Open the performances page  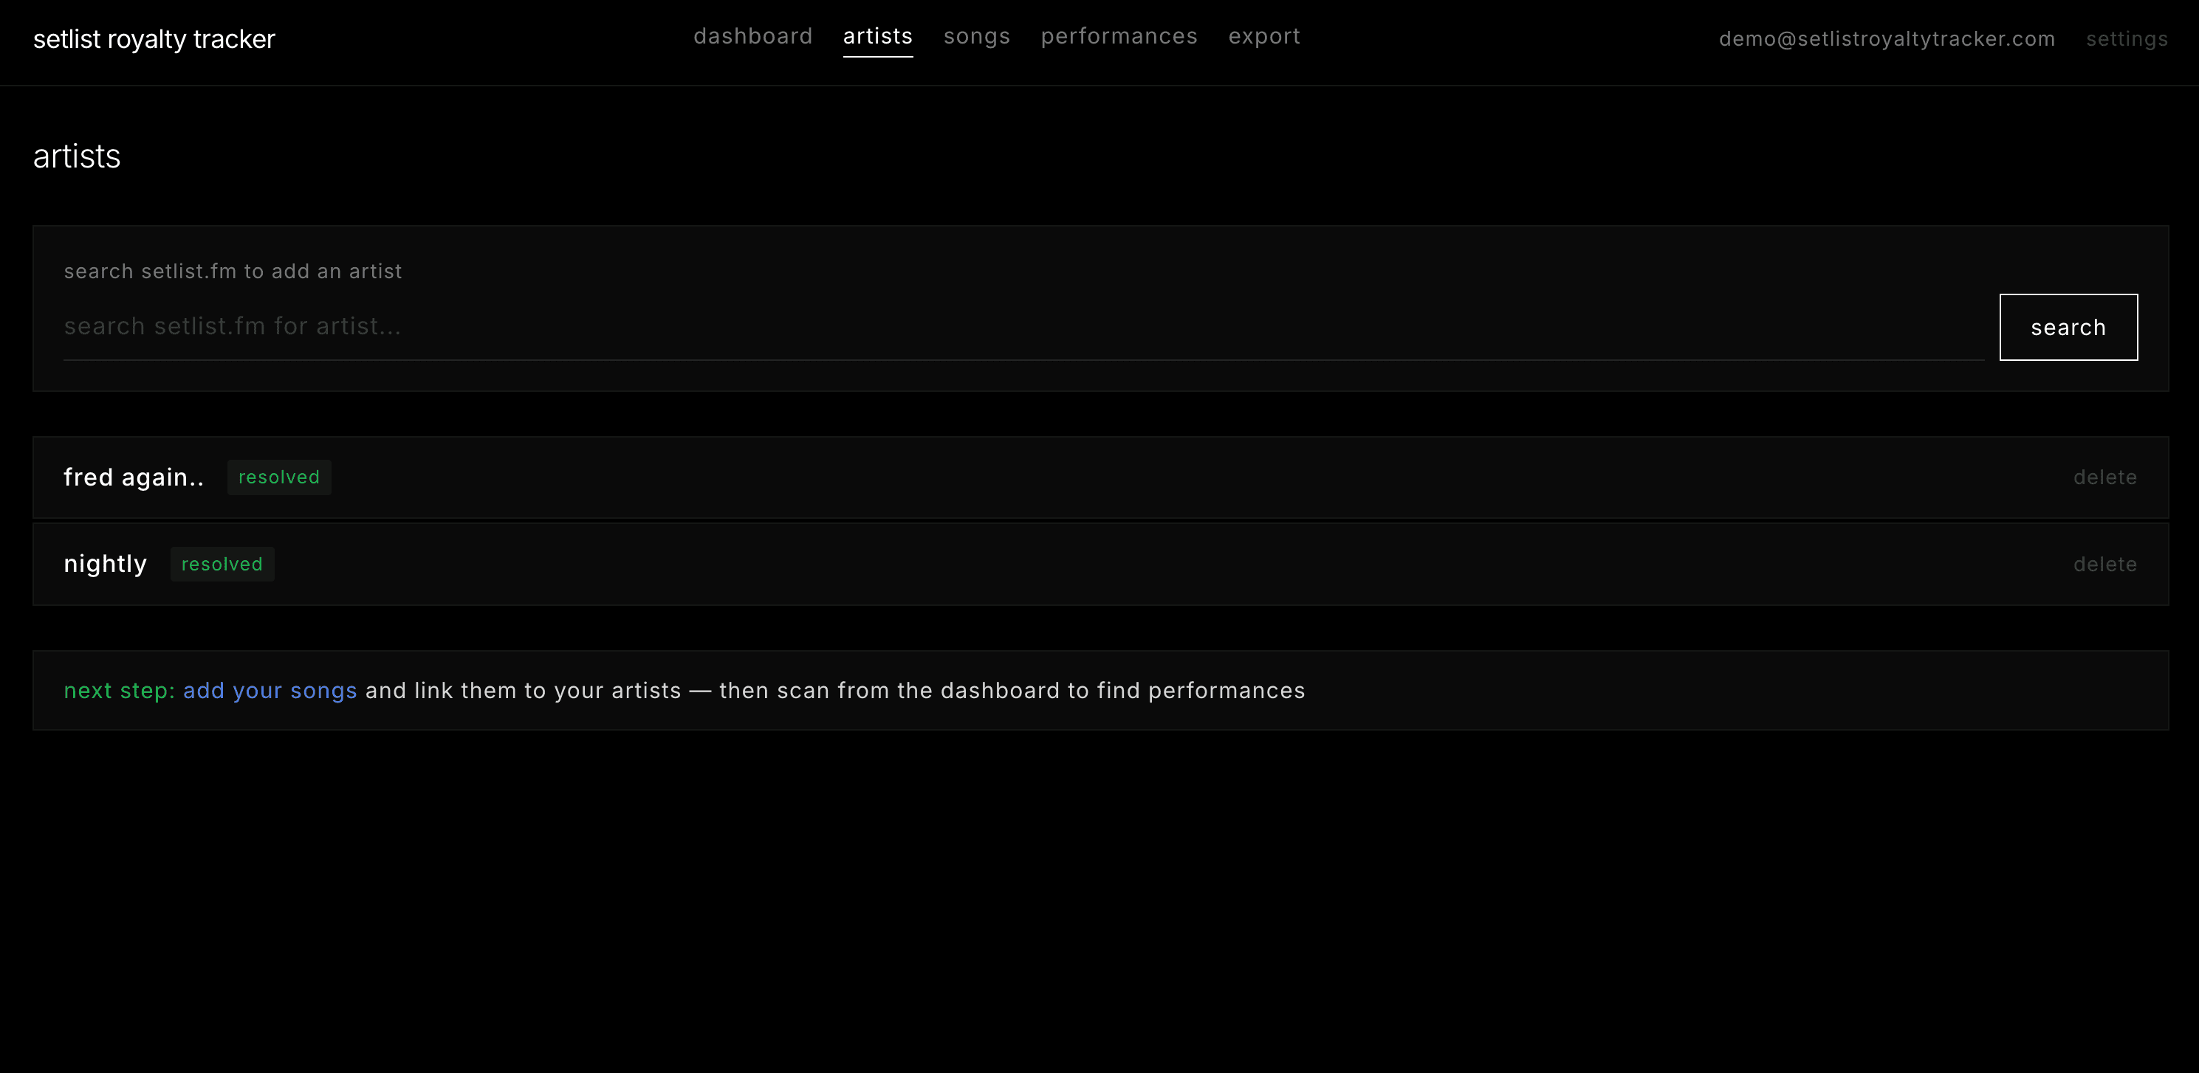tap(1119, 38)
